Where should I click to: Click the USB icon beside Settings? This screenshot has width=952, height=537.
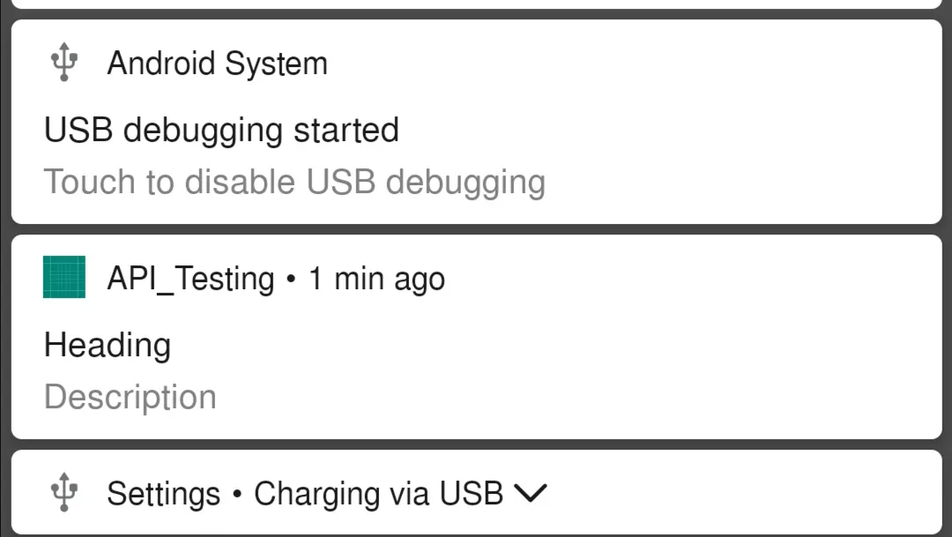[x=63, y=492]
